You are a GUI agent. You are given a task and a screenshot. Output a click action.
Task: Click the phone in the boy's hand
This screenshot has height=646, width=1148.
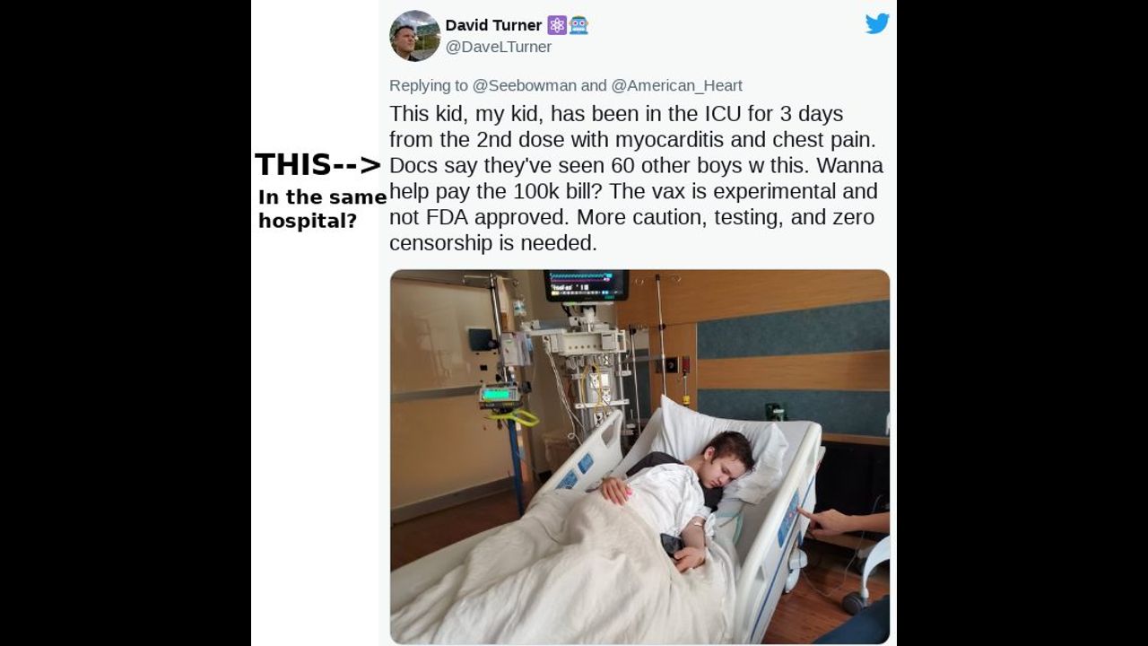pos(673,545)
